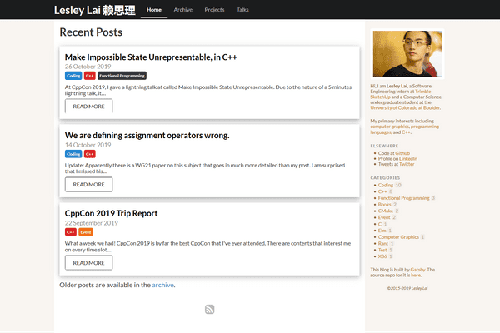Viewport: 500px width, 333px height.
Task: Visit the Twitter link under Elsewhere
Action: (x=407, y=164)
